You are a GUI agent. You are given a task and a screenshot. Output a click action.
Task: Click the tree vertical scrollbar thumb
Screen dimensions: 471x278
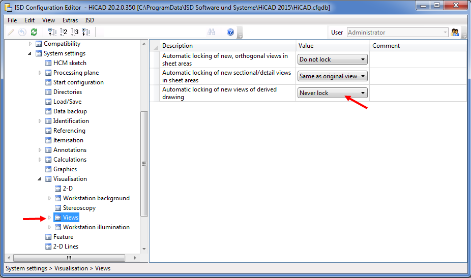tap(144, 164)
